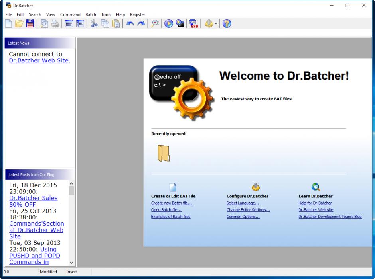The image size is (375, 279).
Task: Click the magnifier icon above Learn Dr.Batcher
Action: (316, 187)
